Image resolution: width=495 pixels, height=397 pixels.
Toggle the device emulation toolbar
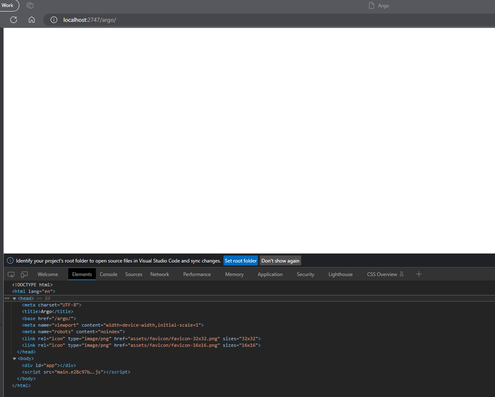pos(24,274)
